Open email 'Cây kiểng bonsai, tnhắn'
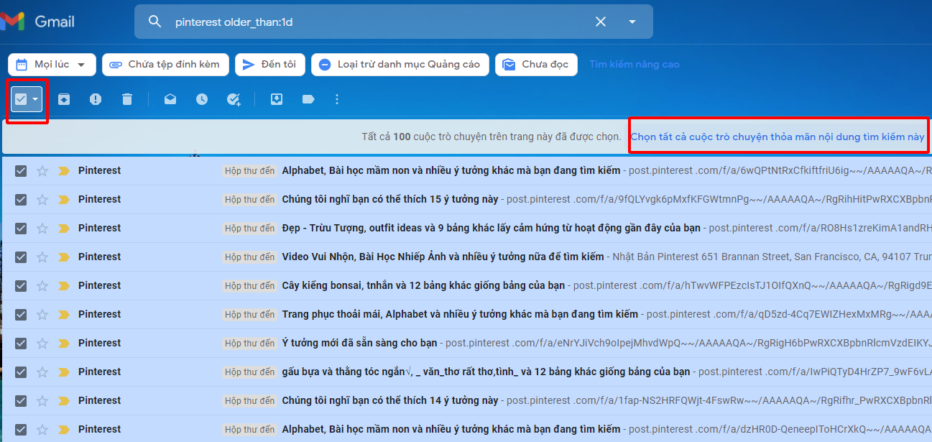 [x=423, y=285]
